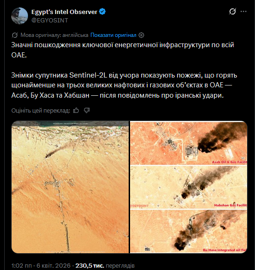This screenshot has height=270, width=255.
Task: Rate translation with thumbs down
Action: [x=87, y=110]
